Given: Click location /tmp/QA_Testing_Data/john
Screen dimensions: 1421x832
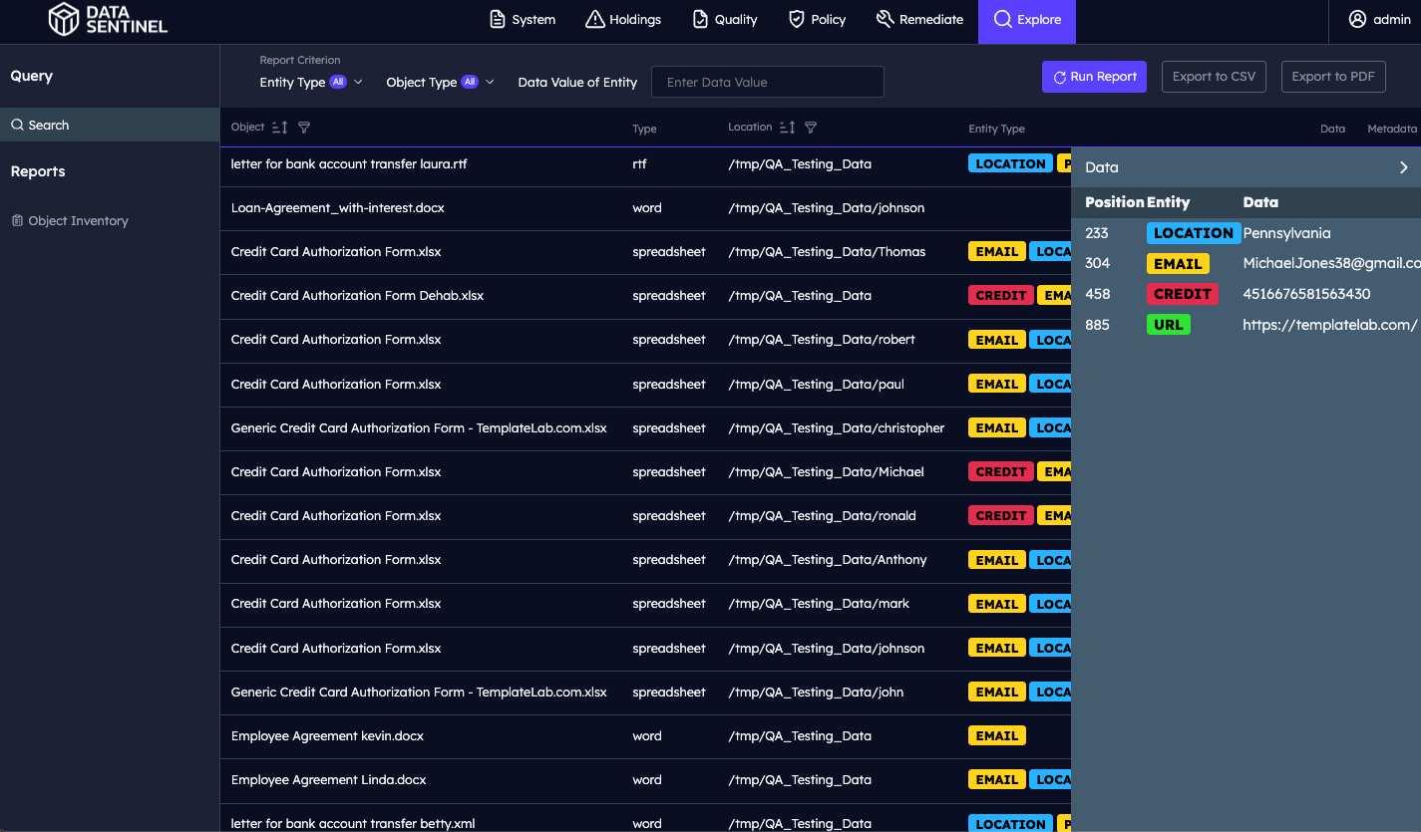Looking at the screenshot, I should coord(816,693).
